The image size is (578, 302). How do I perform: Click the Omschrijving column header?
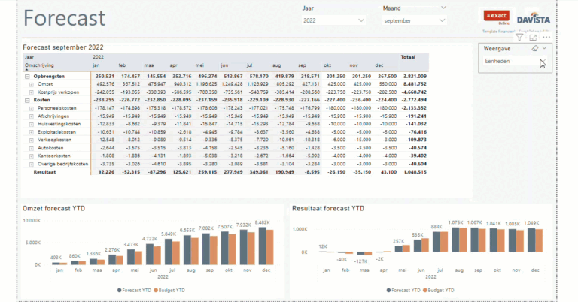click(39, 65)
